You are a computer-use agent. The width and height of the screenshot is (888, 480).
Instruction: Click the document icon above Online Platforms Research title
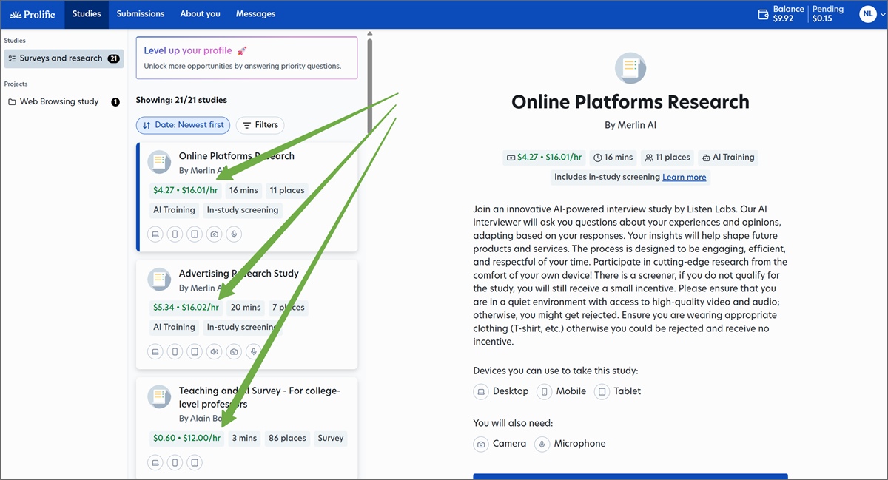tap(630, 68)
